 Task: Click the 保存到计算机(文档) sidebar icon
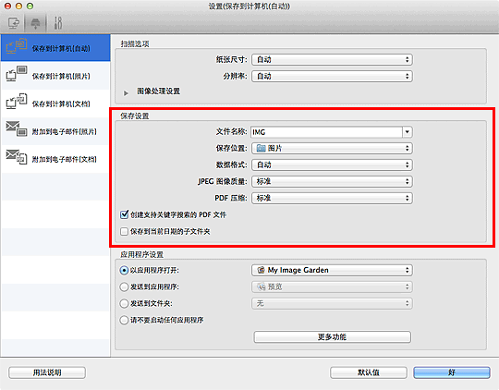click(17, 102)
